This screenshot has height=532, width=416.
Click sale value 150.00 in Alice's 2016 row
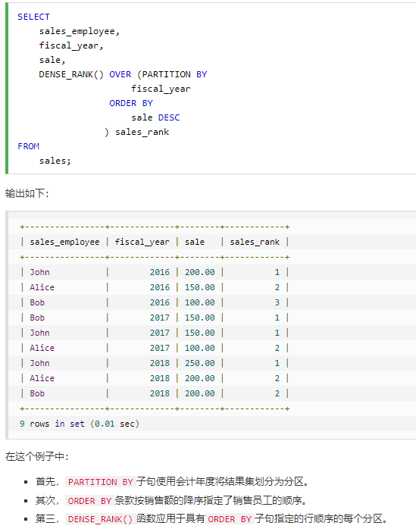point(199,287)
